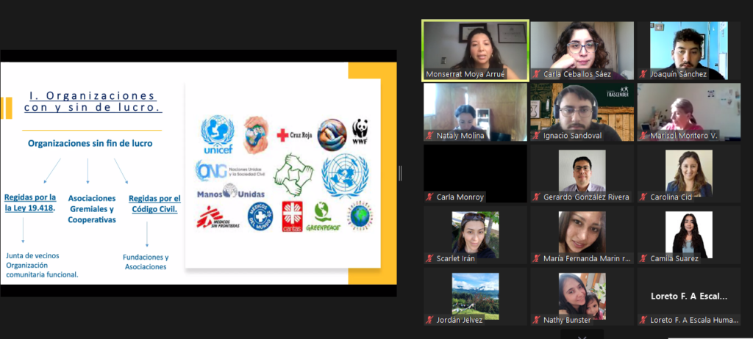The width and height of the screenshot is (753, 339).
Task: Click the large blue United Nations emblem
Action: coord(345,175)
